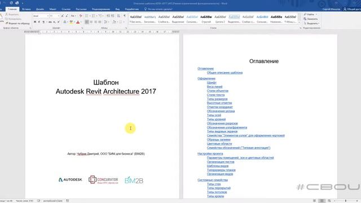
Task: Click the Вырезать (Cut) button
Action: coord(12,15)
